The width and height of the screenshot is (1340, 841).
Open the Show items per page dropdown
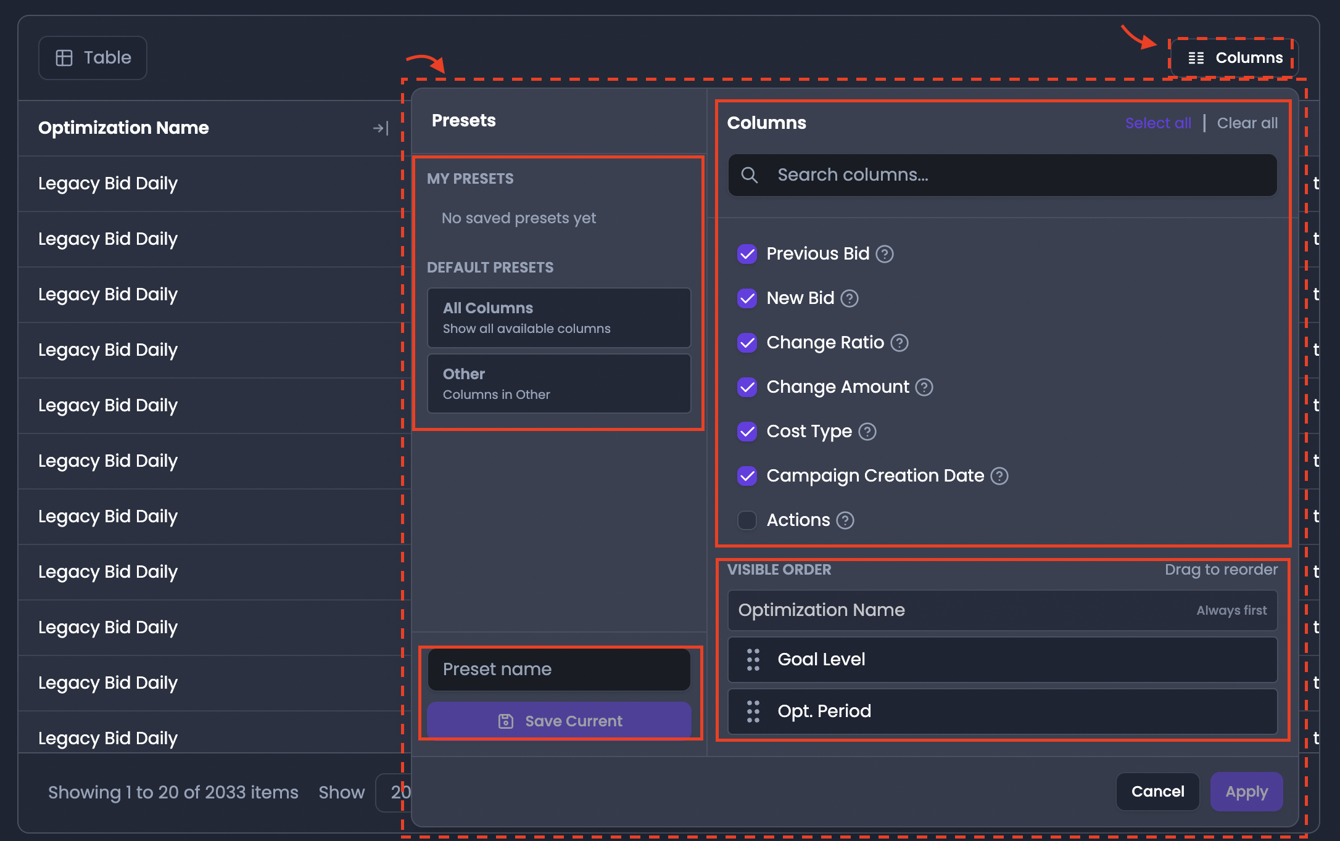(395, 792)
